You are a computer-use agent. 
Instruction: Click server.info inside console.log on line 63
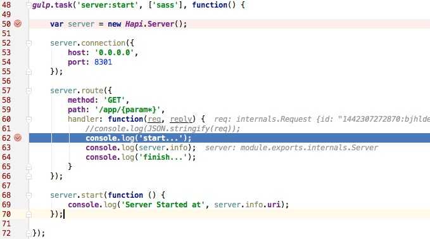(163, 148)
